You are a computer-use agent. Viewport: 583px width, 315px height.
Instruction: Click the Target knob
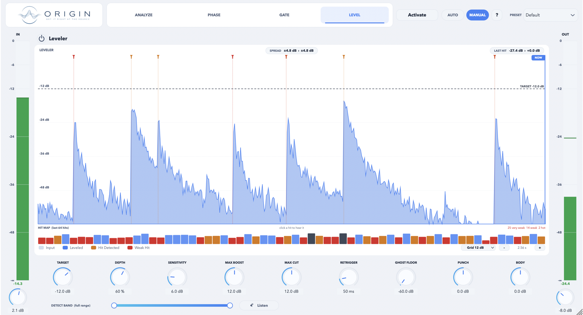[x=63, y=278]
